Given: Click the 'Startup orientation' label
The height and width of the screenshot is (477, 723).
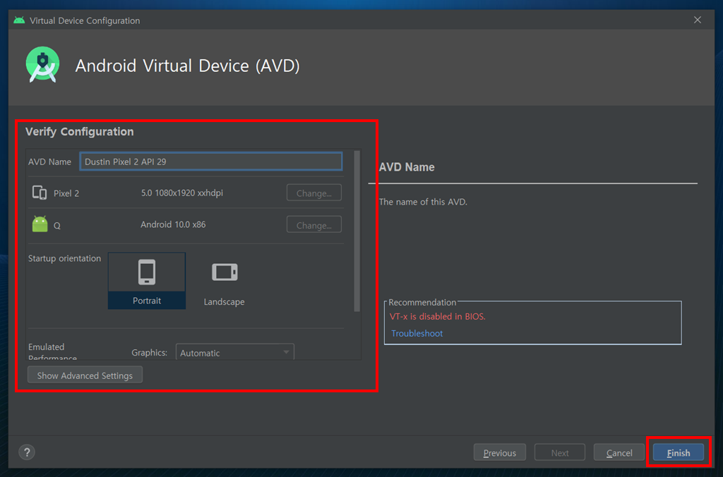Looking at the screenshot, I should click(x=64, y=258).
